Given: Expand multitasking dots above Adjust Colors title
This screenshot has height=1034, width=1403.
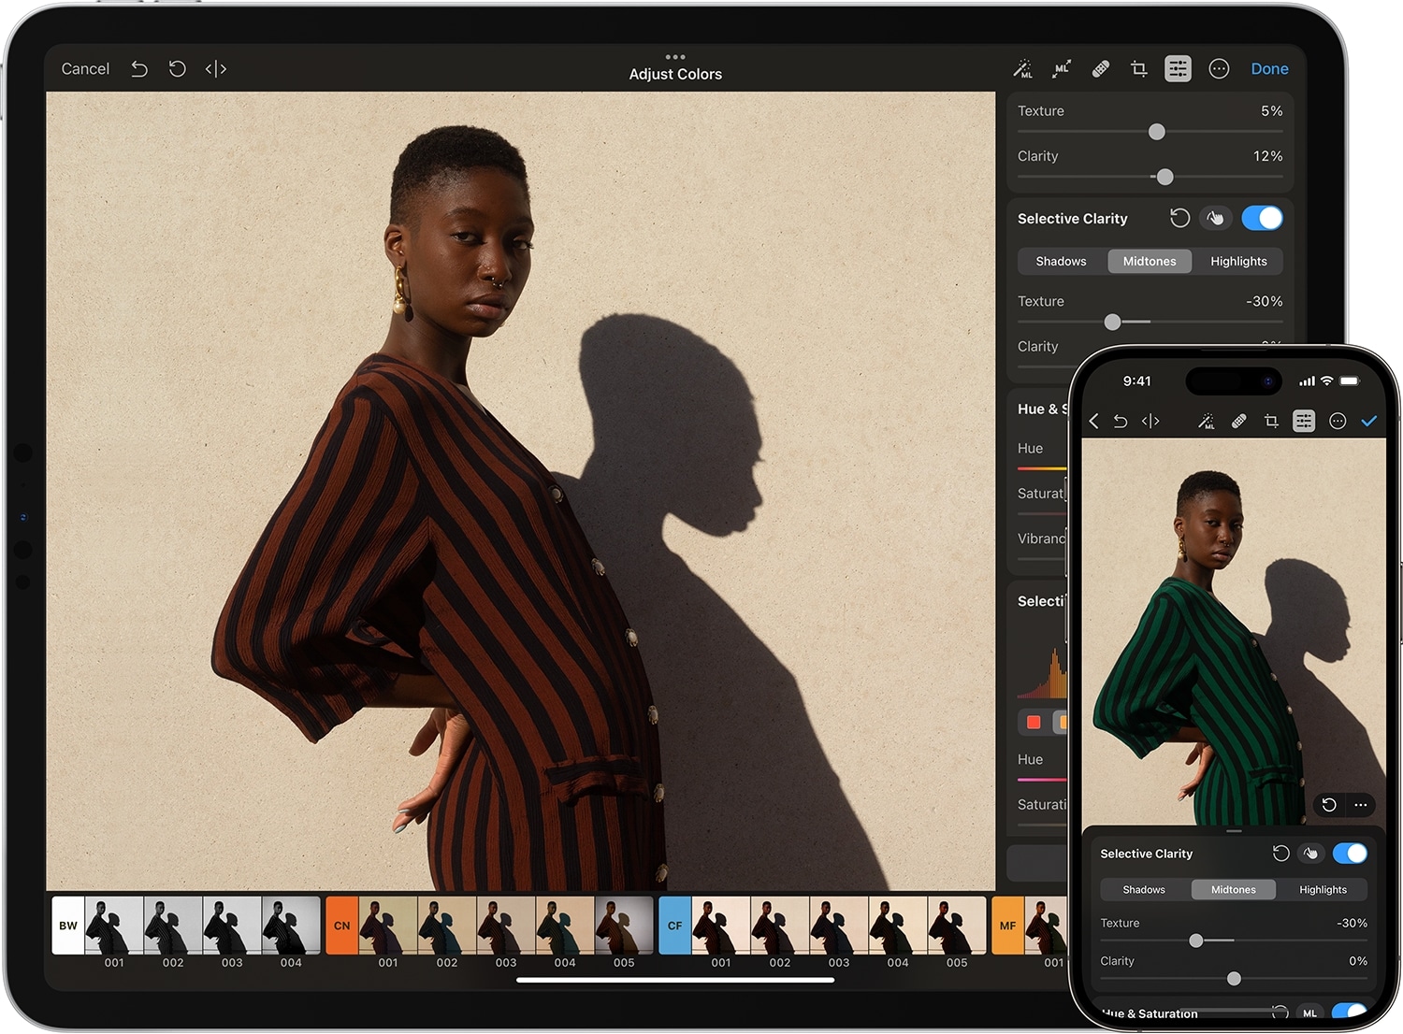Looking at the screenshot, I should pos(675,57).
